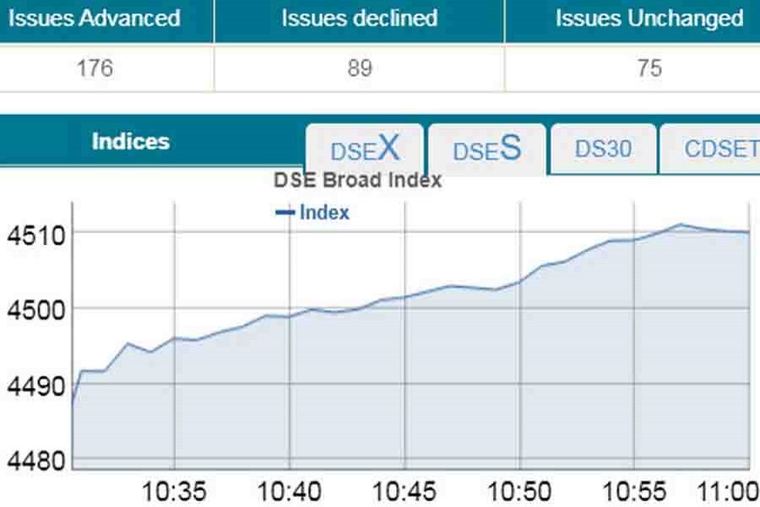Click the 10:45 time axis label
Image resolution: width=760 pixels, height=507 pixels.
tap(405, 491)
